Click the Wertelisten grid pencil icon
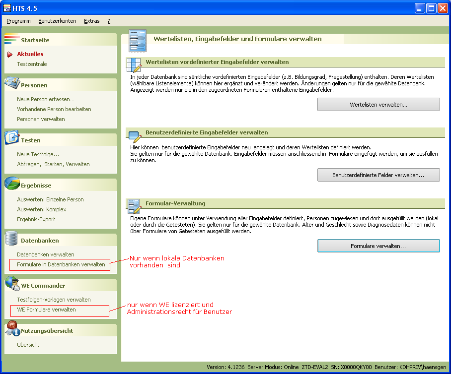The width and height of the screenshot is (451, 374). (x=134, y=64)
